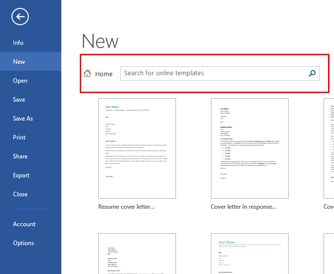Click the Home house icon
334x274 pixels.
(x=87, y=73)
